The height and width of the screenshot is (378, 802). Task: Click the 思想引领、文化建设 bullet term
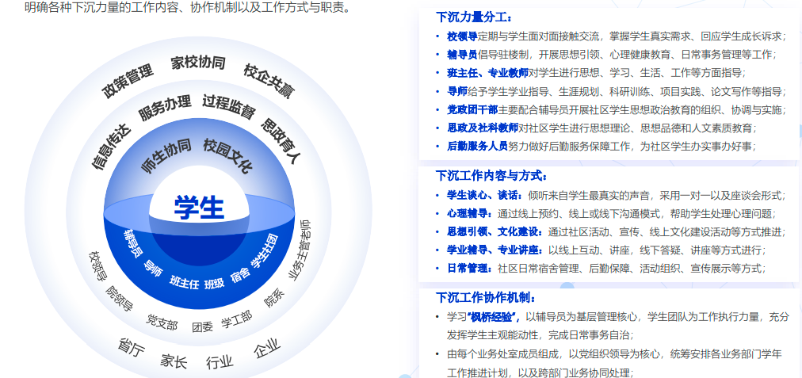(495, 231)
